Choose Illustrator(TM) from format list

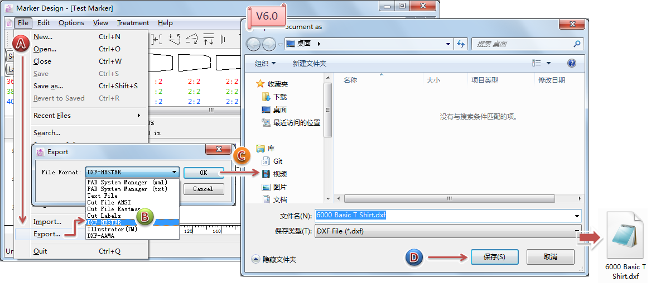pos(112,229)
